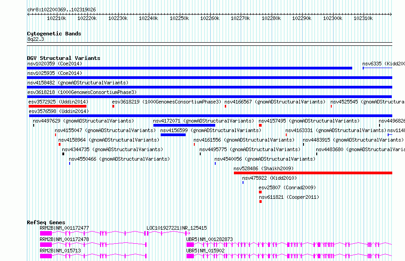Click the 102310k ruler position
405x261 pixels.
(x=363, y=18)
